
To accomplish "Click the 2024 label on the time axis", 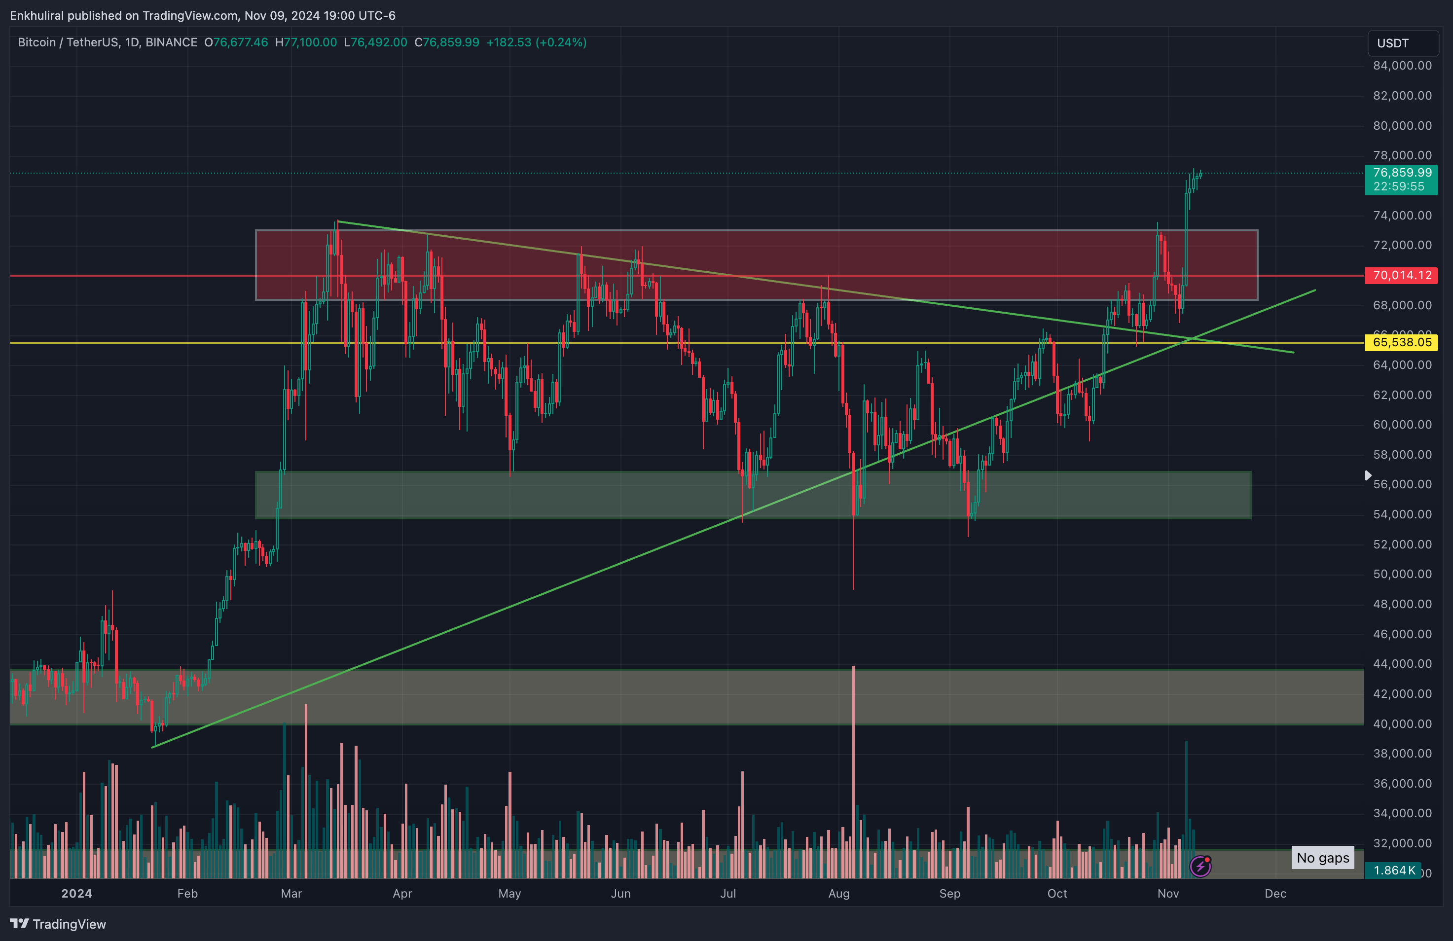I will (x=76, y=893).
